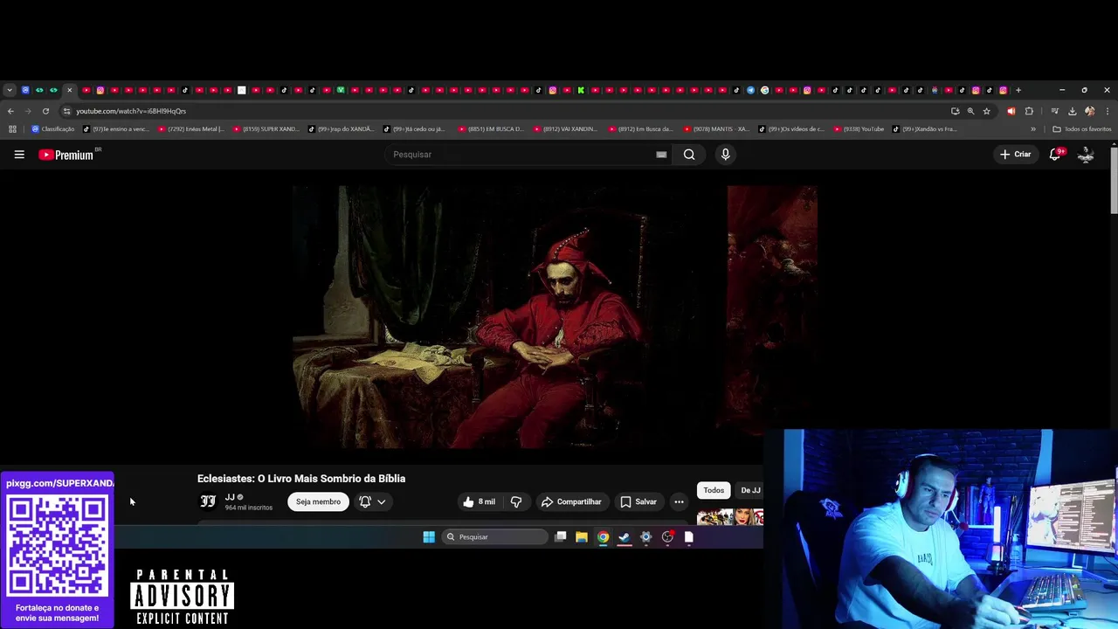Open the MANTIS bookmark
The width and height of the screenshot is (1118, 629).
tap(717, 129)
